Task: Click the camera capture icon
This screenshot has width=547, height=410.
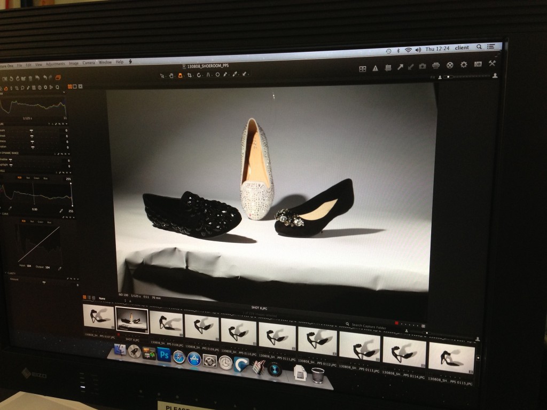Action: click(423, 66)
